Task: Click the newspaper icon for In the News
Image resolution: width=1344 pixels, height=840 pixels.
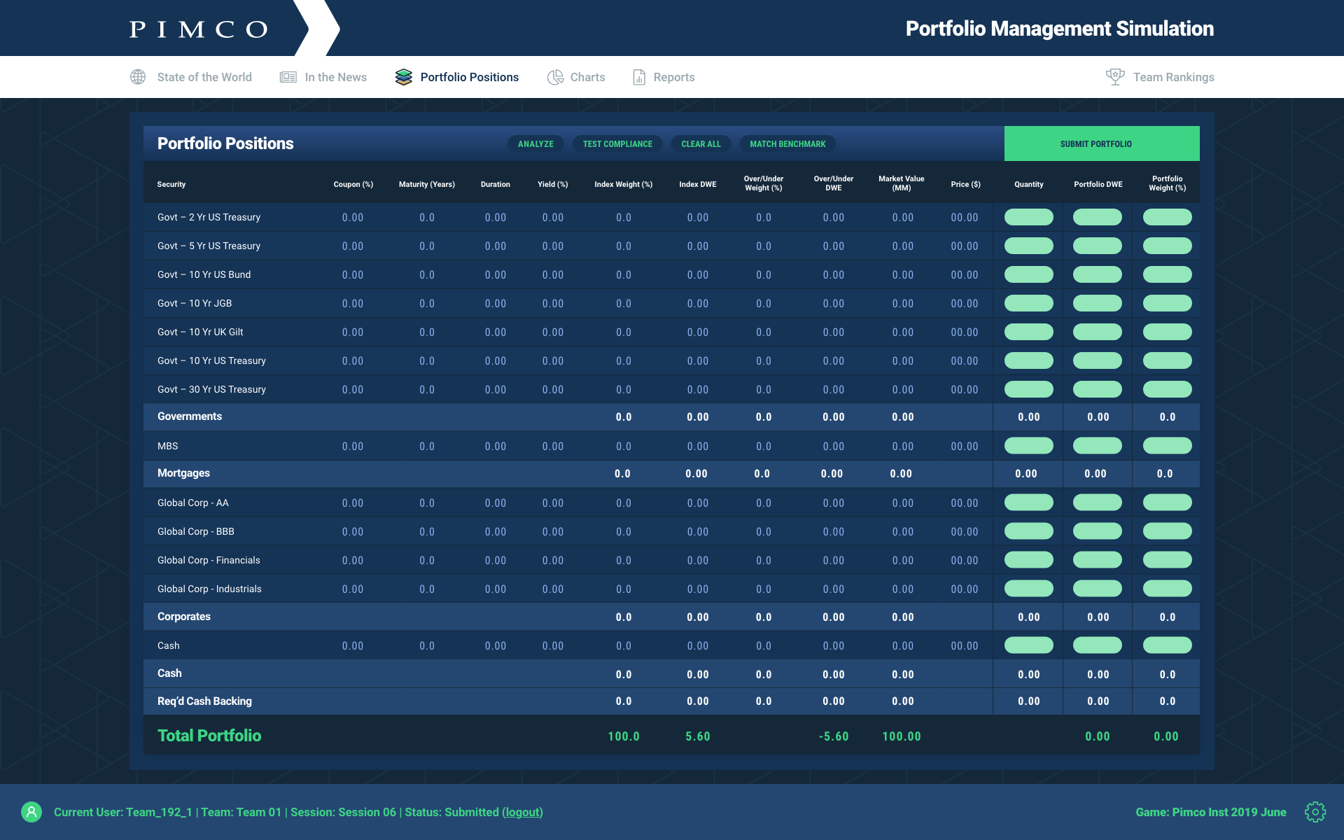Action: [288, 77]
